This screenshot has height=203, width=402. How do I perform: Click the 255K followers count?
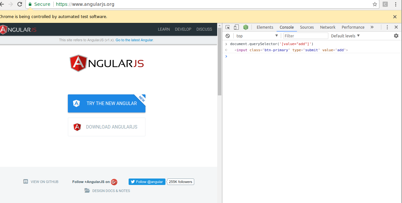coord(181,182)
